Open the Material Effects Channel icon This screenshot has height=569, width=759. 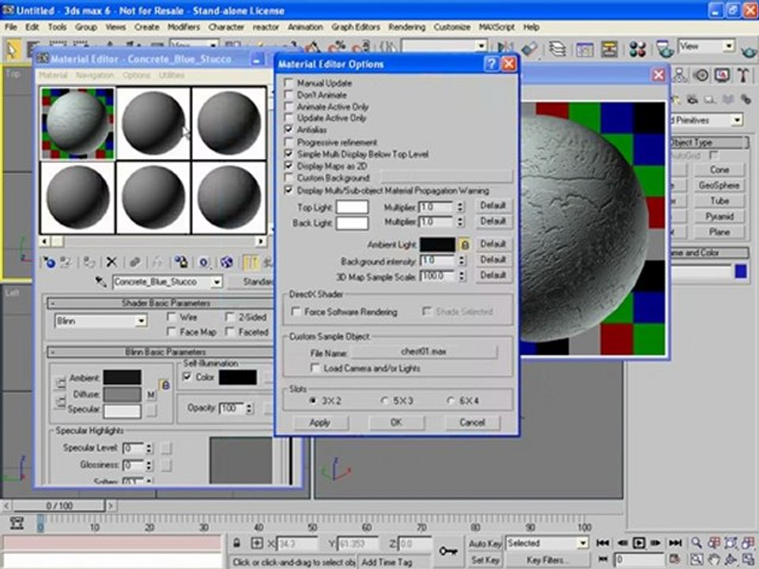tap(204, 262)
